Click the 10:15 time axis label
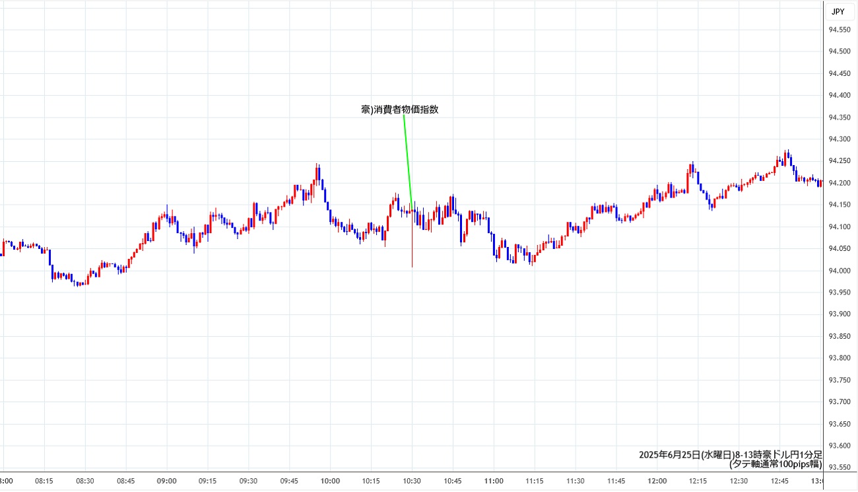The width and height of the screenshot is (858, 492). [372, 481]
